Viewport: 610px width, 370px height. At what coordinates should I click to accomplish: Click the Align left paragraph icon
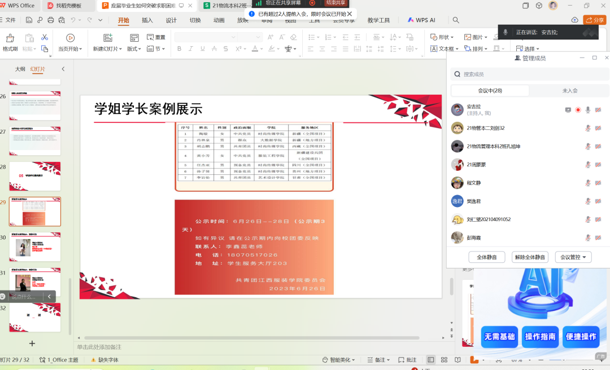point(311,49)
